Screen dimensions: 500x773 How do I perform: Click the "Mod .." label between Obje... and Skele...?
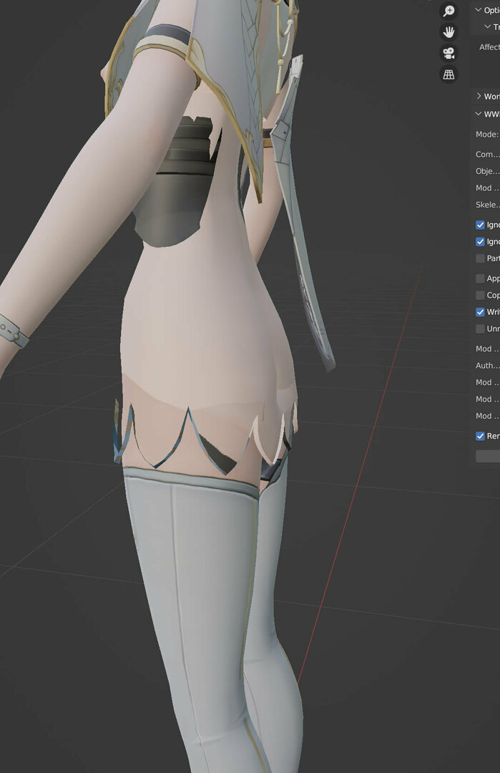point(487,188)
